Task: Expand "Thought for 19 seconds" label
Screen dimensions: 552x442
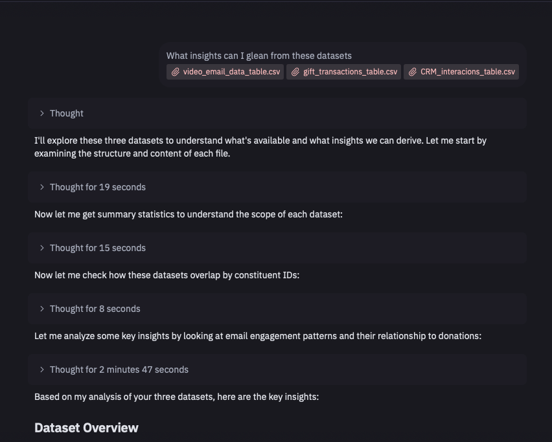Action: point(98,187)
